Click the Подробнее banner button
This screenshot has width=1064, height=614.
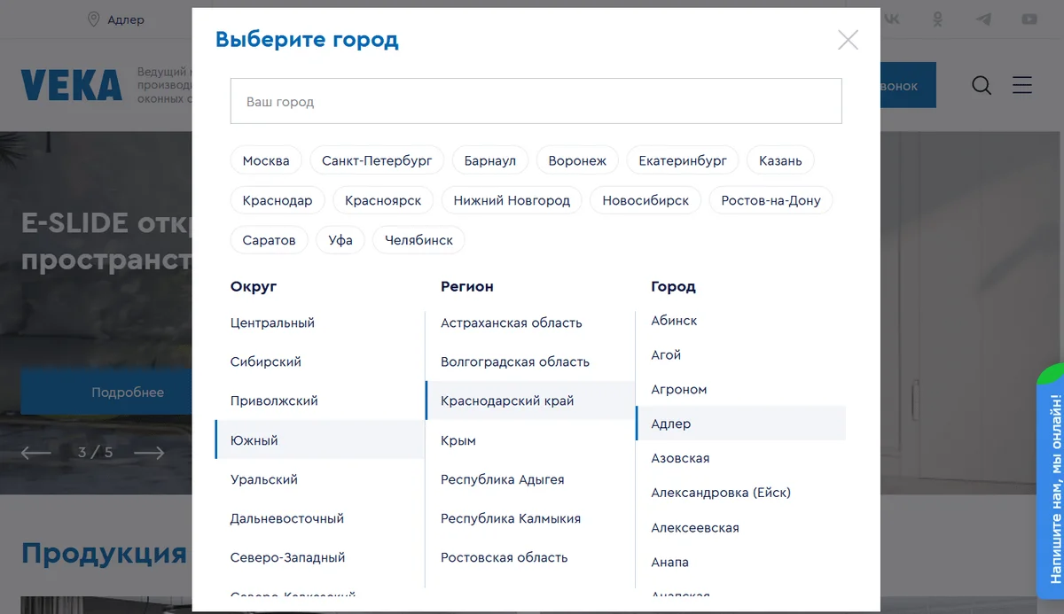point(106,392)
